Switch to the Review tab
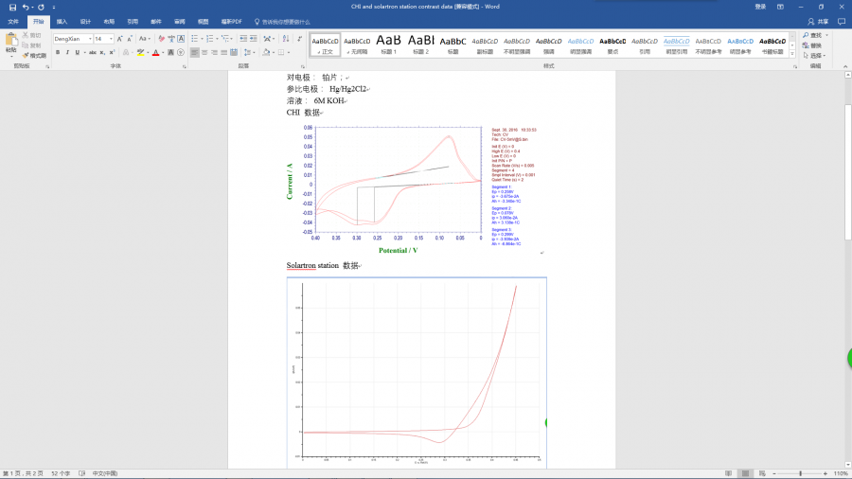The width and height of the screenshot is (852, 479). coord(179,22)
